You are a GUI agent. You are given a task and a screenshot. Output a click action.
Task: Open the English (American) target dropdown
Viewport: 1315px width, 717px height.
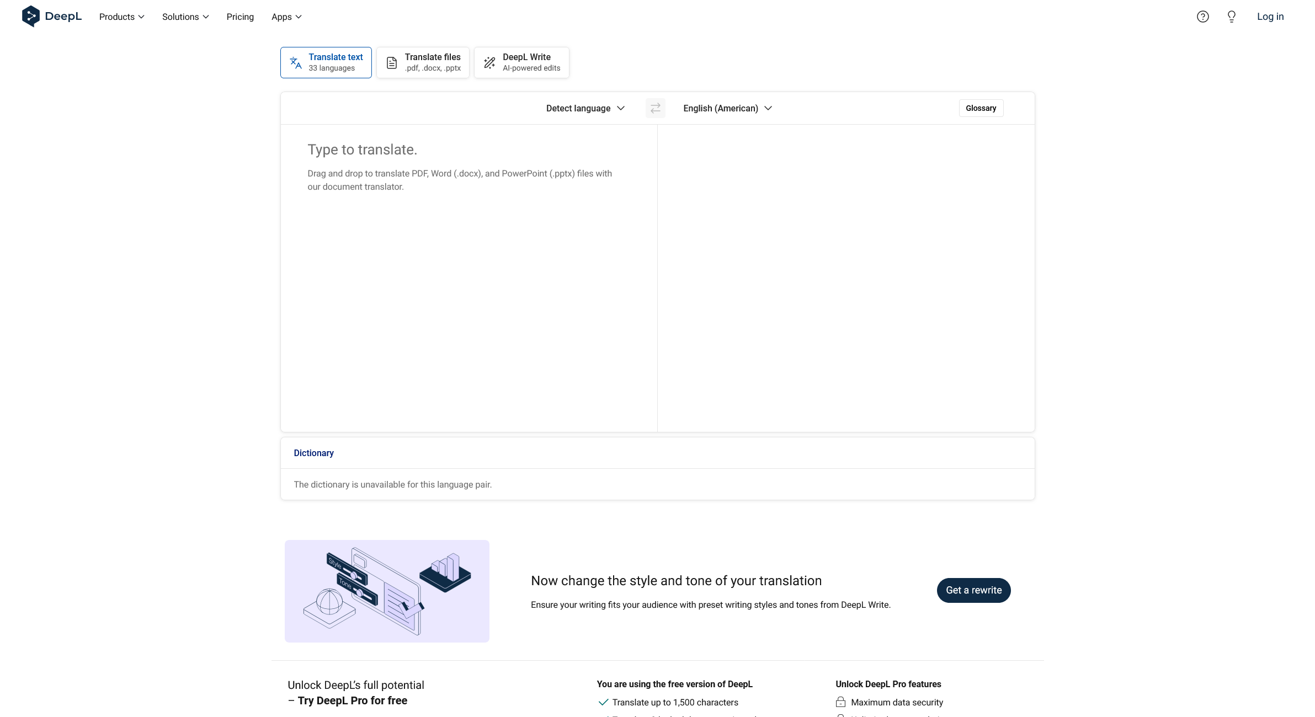click(727, 108)
